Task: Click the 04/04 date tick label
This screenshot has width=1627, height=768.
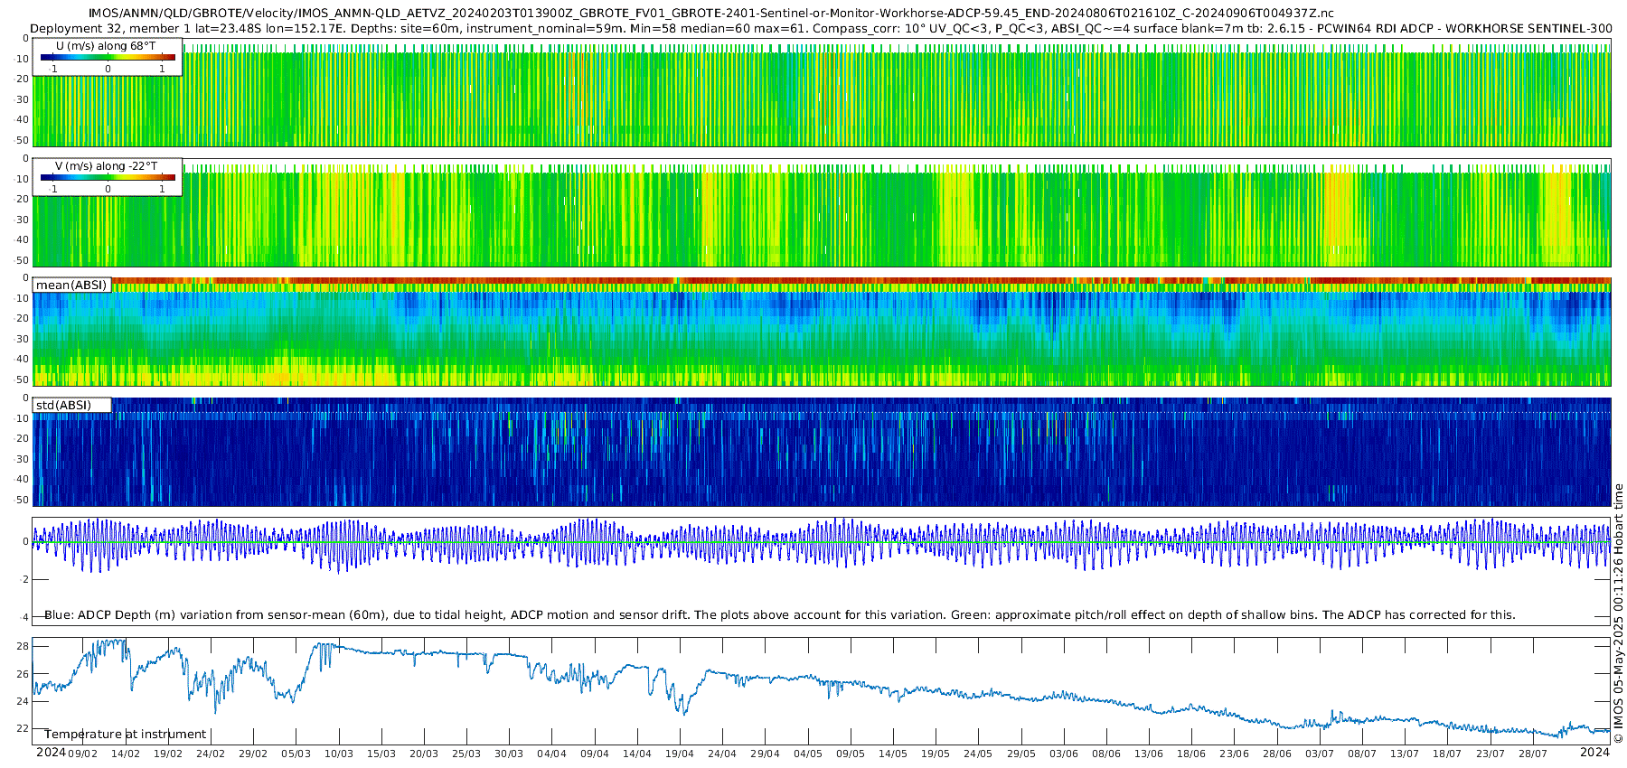Action: coord(551,754)
